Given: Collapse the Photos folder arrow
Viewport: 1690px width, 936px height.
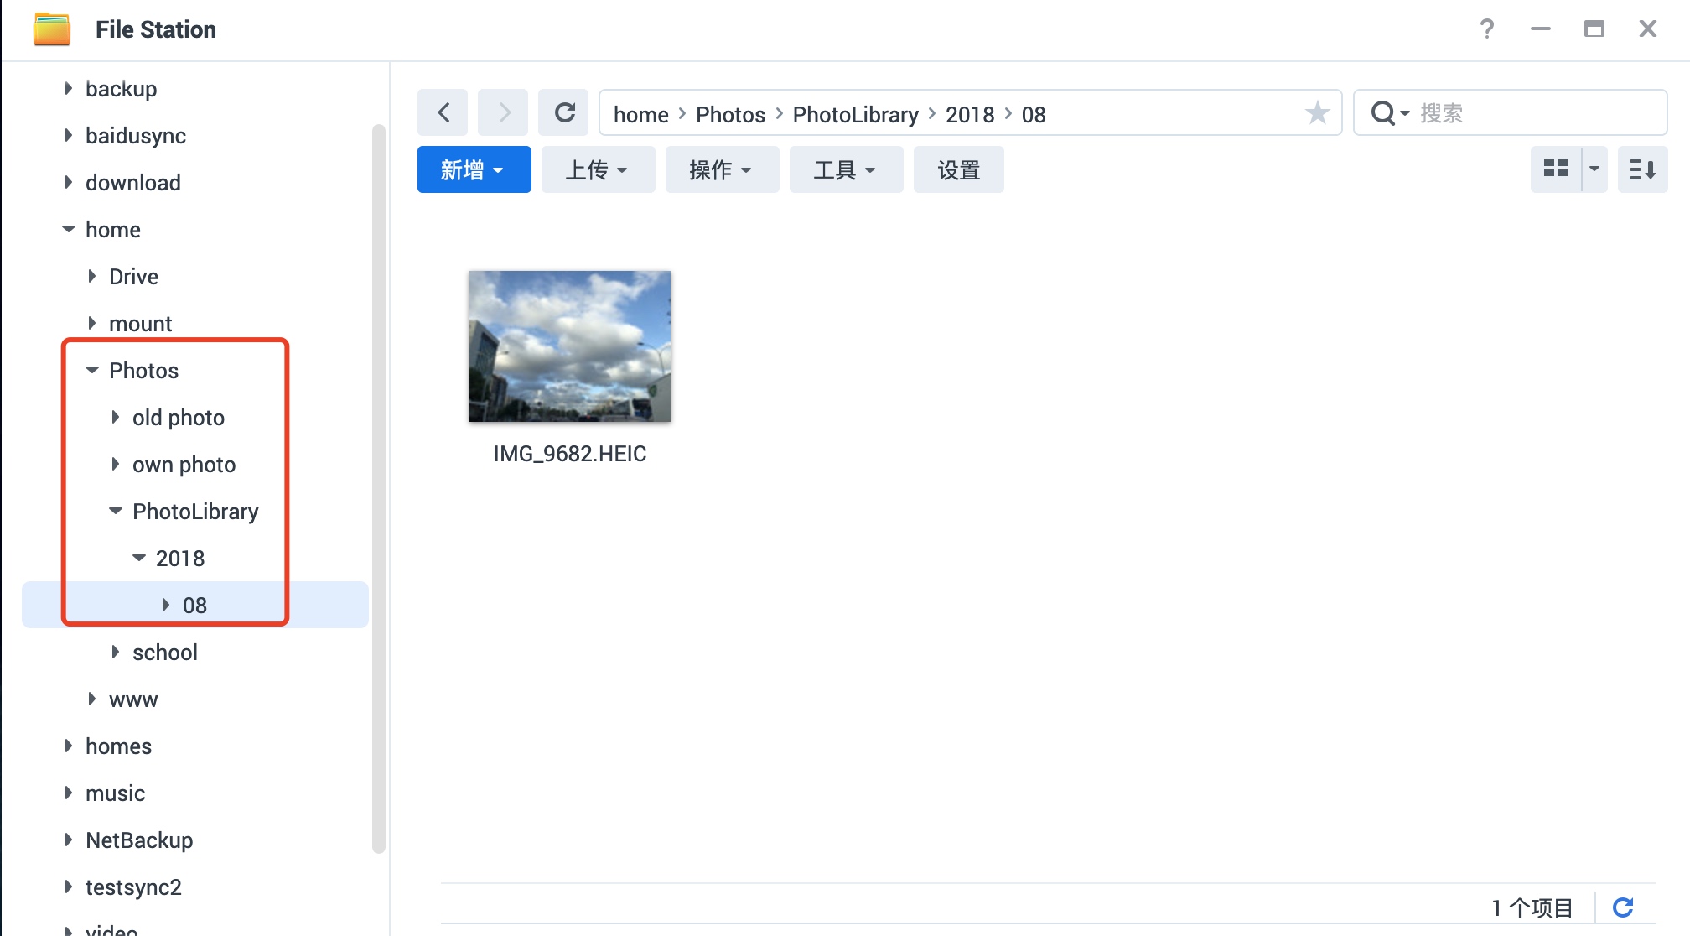Looking at the screenshot, I should pyautogui.click(x=92, y=370).
